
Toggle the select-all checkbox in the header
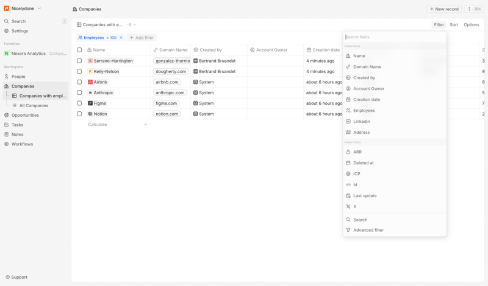79,50
